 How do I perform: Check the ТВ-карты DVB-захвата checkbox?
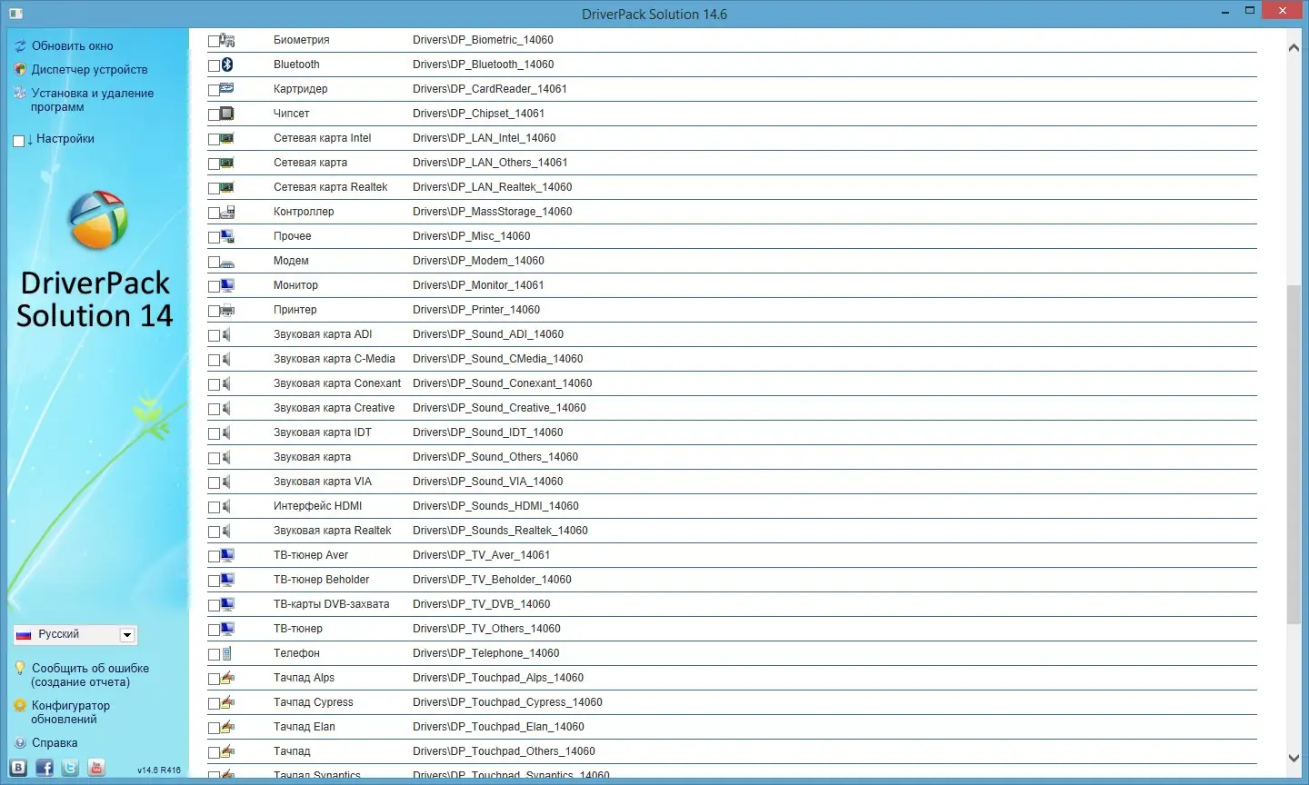point(214,605)
